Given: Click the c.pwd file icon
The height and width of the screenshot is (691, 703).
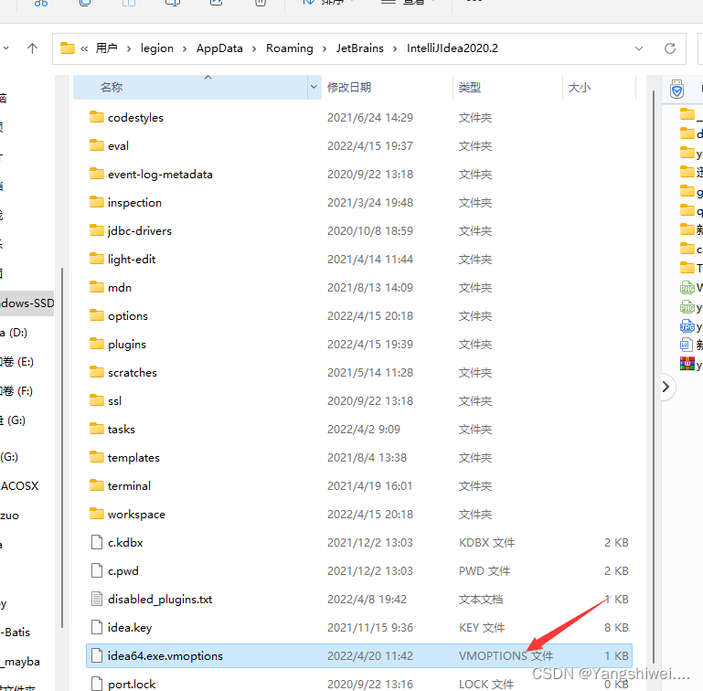Looking at the screenshot, I should [x=96, y=570].
